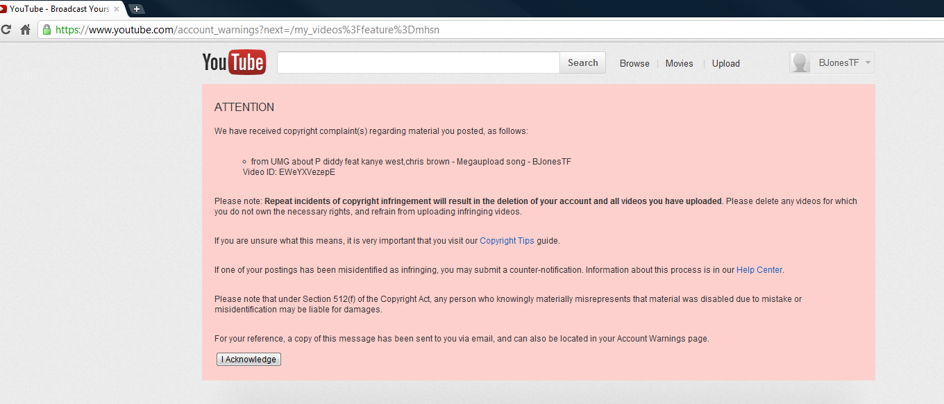The width and height of the screenshot is (944, 404).
Task: Click the green SSL padlock icon
Action: point(47,30)
